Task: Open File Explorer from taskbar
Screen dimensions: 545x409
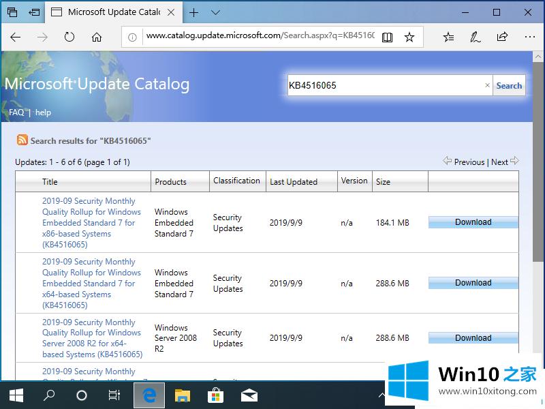Action: [182, 395]
